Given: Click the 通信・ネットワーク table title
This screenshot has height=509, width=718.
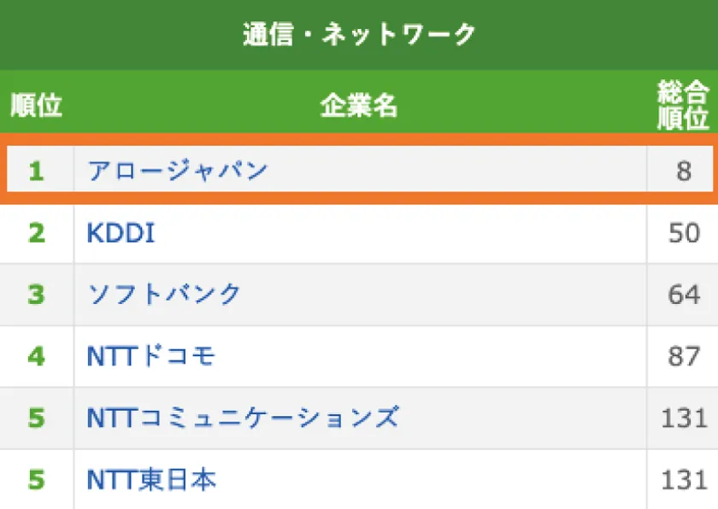Looking at the screenshot, I should (359, 34).
